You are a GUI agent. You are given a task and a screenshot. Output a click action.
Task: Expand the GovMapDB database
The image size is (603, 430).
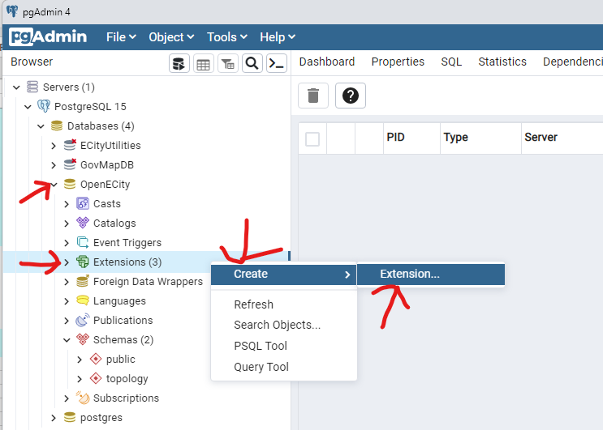54,165
